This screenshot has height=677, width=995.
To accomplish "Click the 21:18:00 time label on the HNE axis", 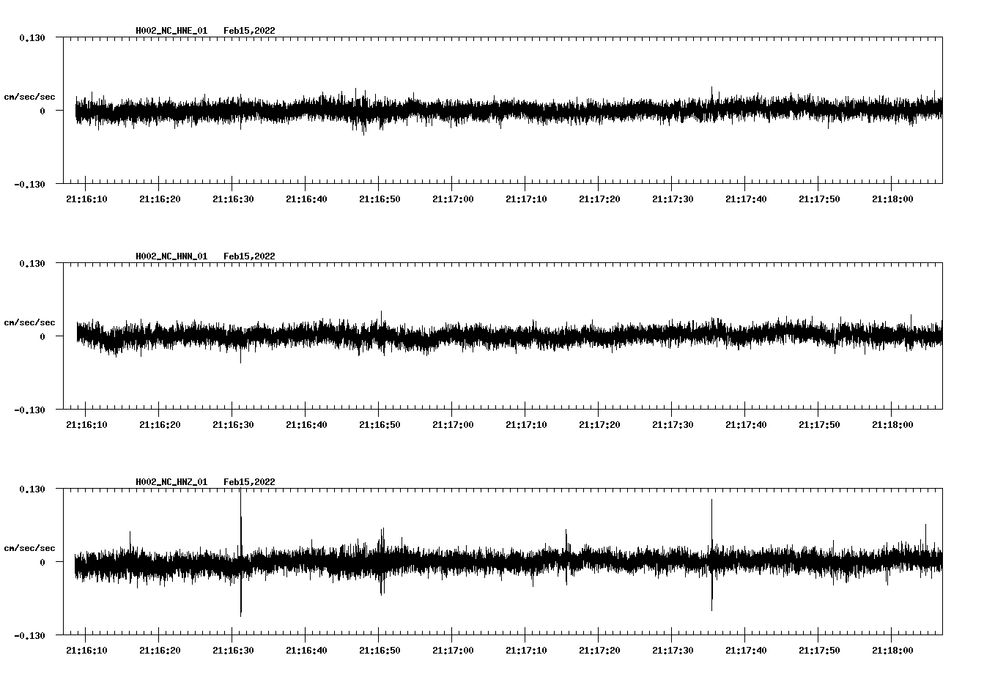I will (892, 199).
